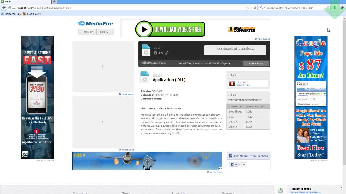Click the Download Videos Free play banner
This screenshot has width=346, height=194.
pyautogui.click(x=170, y=29)
